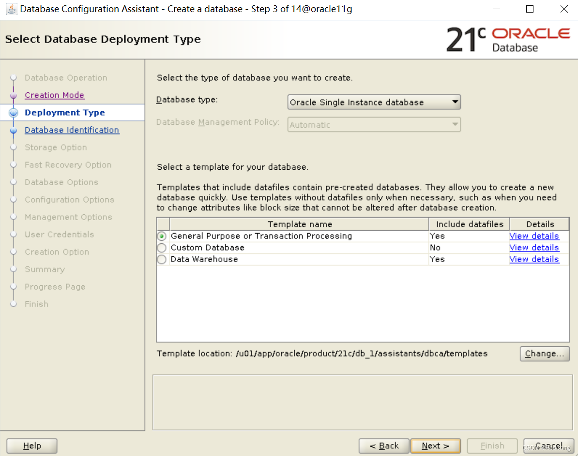Click the Storage Option step label
The height and width of the screenshot is (456, 578).
pos(56,147)
